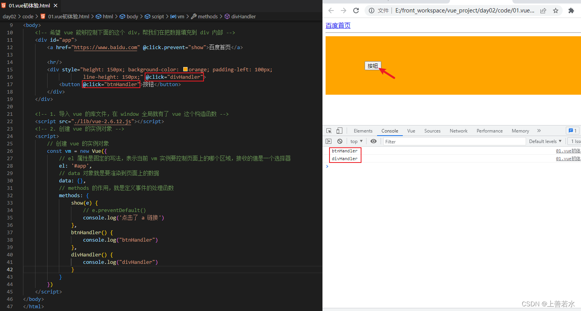The image size is (581, 311).
Task: Click console.log("divHandler") code line
Action: (x=120, y=262)
